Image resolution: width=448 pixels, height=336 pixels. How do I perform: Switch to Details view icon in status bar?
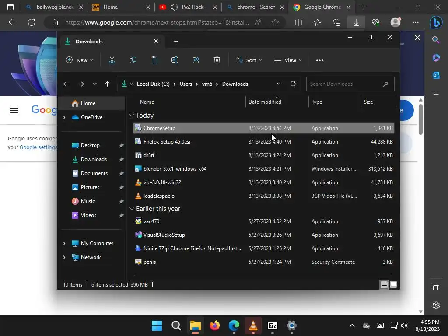click(384, 284)
